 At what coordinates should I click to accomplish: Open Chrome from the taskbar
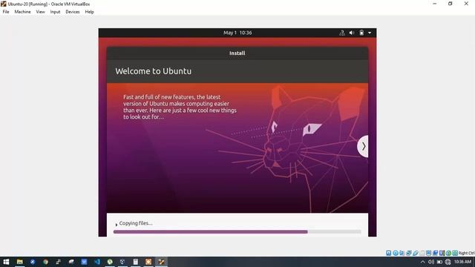click(x=45, y=262)
